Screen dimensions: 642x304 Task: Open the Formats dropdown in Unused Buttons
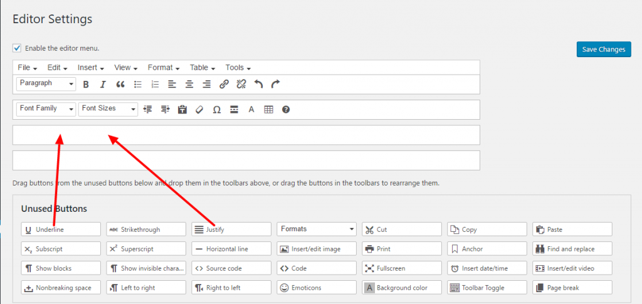pos(317,229)
